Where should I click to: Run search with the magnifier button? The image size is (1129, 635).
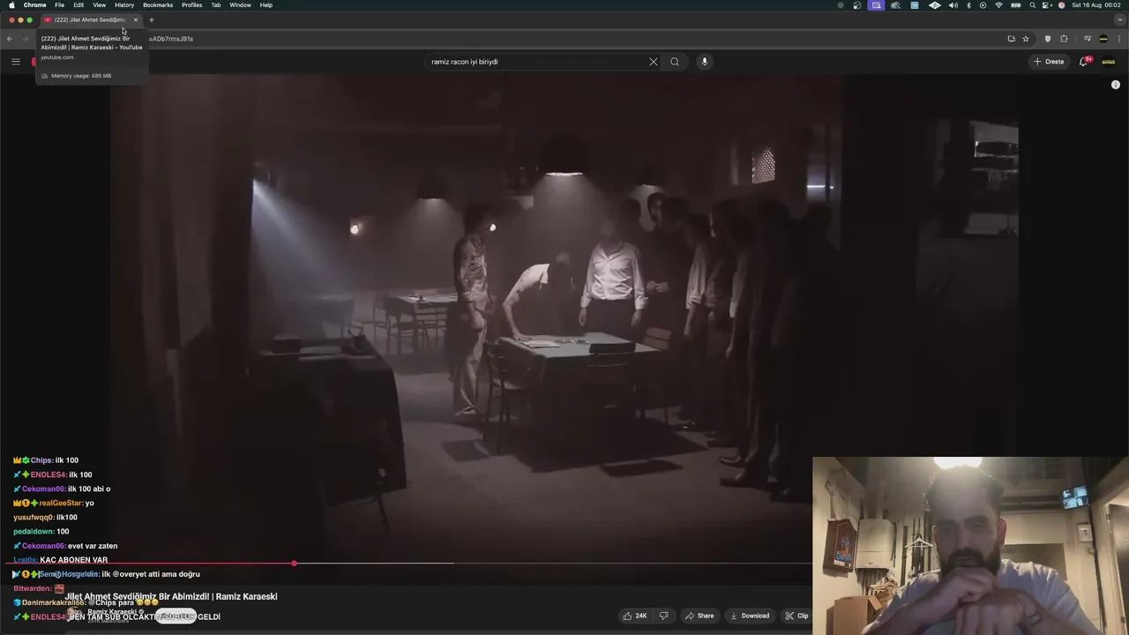point(675,62)
